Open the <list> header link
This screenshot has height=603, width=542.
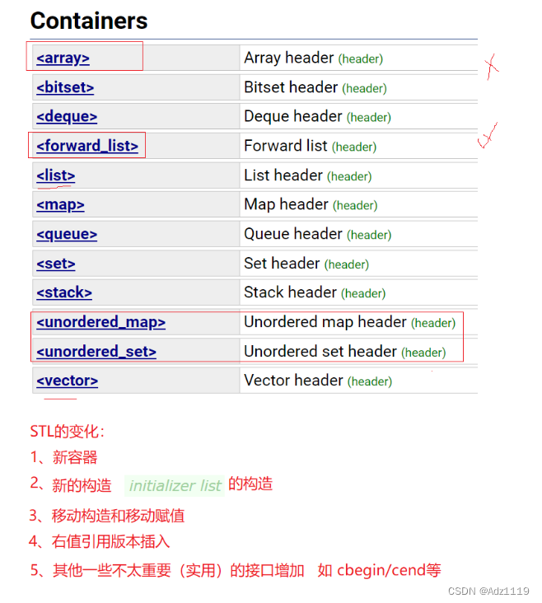click(x=56, y=175)
